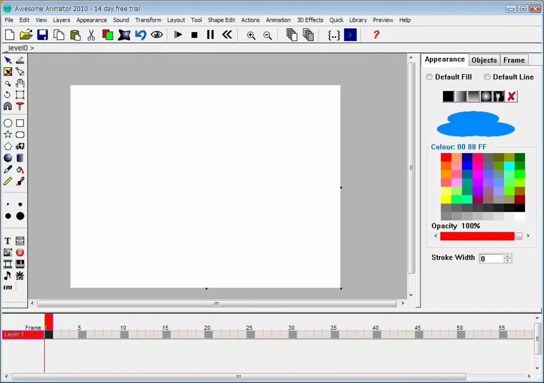Switch to the Objects tab
This screenshot has height=383, width=544.
[x=484, y=60]
